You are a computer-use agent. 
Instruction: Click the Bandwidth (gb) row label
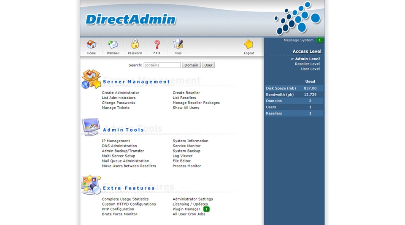click(280, 95)
